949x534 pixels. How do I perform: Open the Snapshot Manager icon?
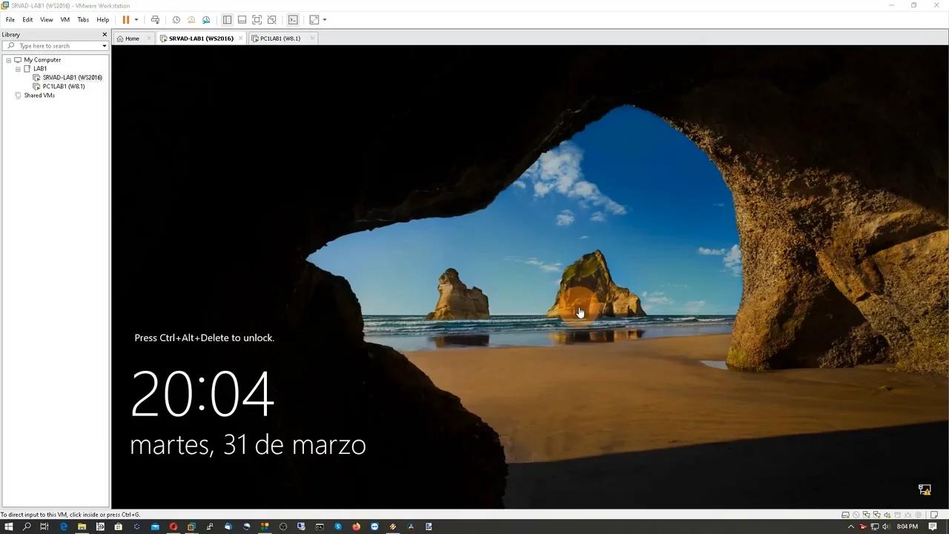206,20
